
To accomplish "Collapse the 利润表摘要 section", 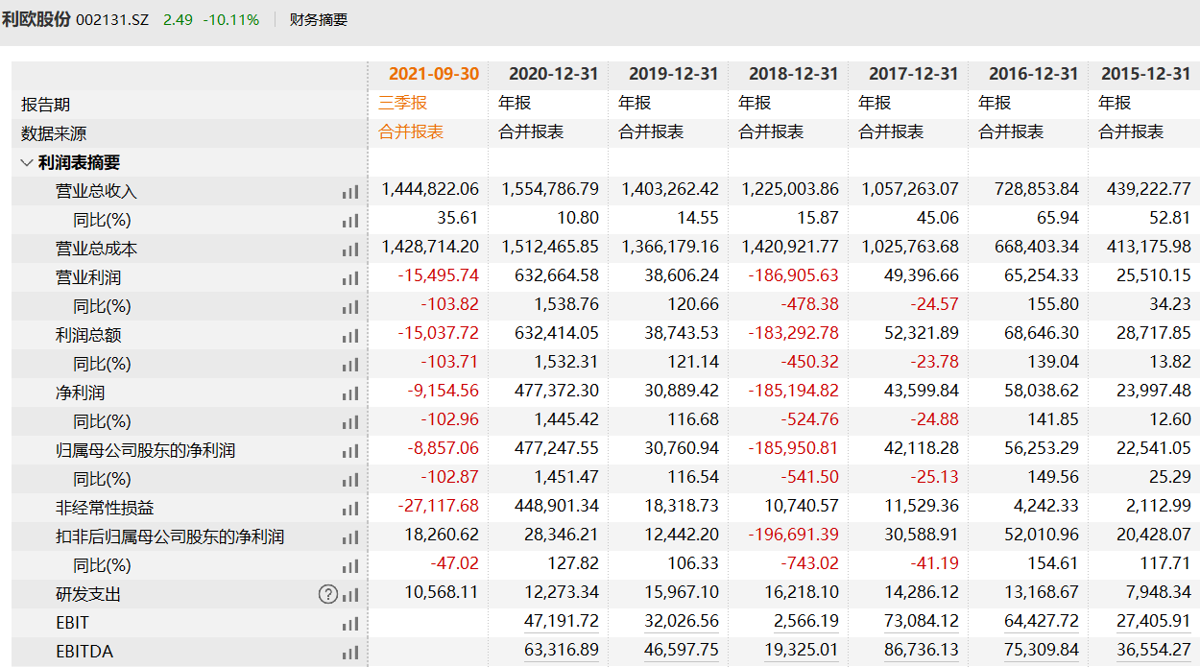I will [x=26, y=163].
